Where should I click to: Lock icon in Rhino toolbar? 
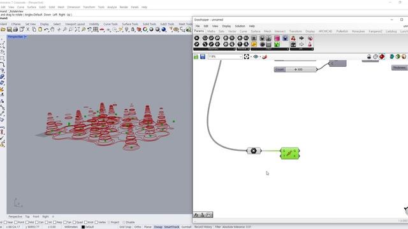pos(133,30)
